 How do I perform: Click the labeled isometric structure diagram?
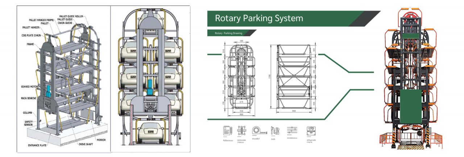(64, 80)
